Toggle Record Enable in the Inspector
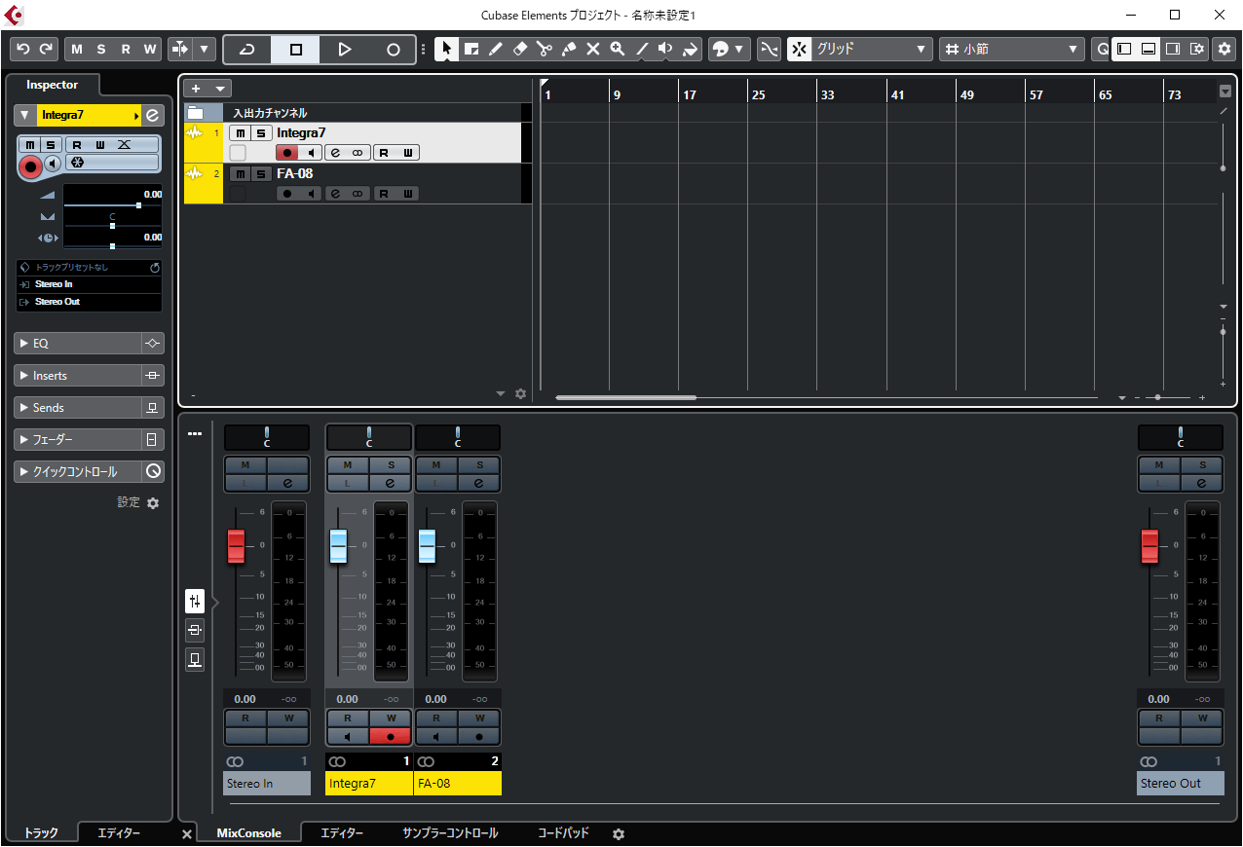The height and width of the screenshot is (847, 1243). point(31,166)
